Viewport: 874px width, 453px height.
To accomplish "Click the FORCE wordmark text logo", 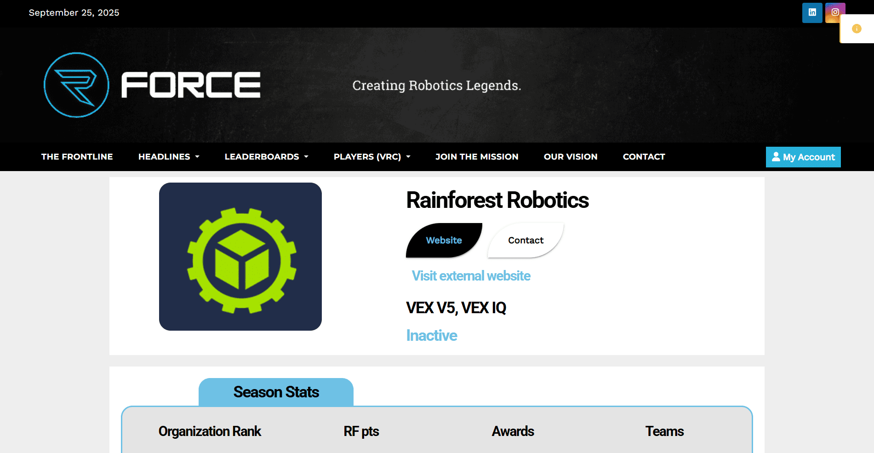I will click(x=191, y=85).
